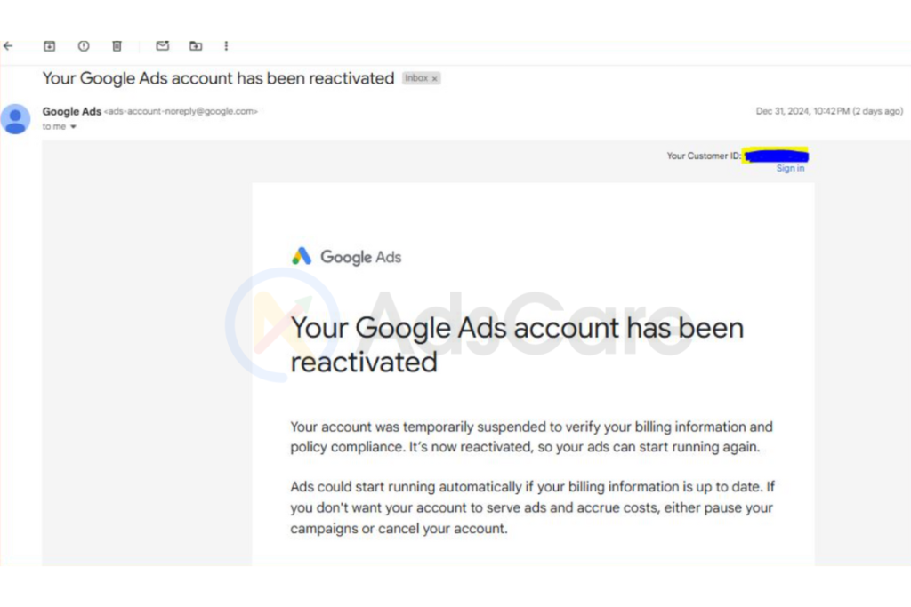
Task: Go back to inbox with back arrow
Action: pyautogui.click(x=8, y=46)
